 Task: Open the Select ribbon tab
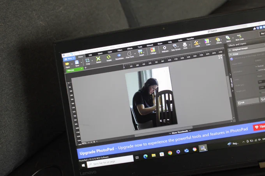pos(100,53)
